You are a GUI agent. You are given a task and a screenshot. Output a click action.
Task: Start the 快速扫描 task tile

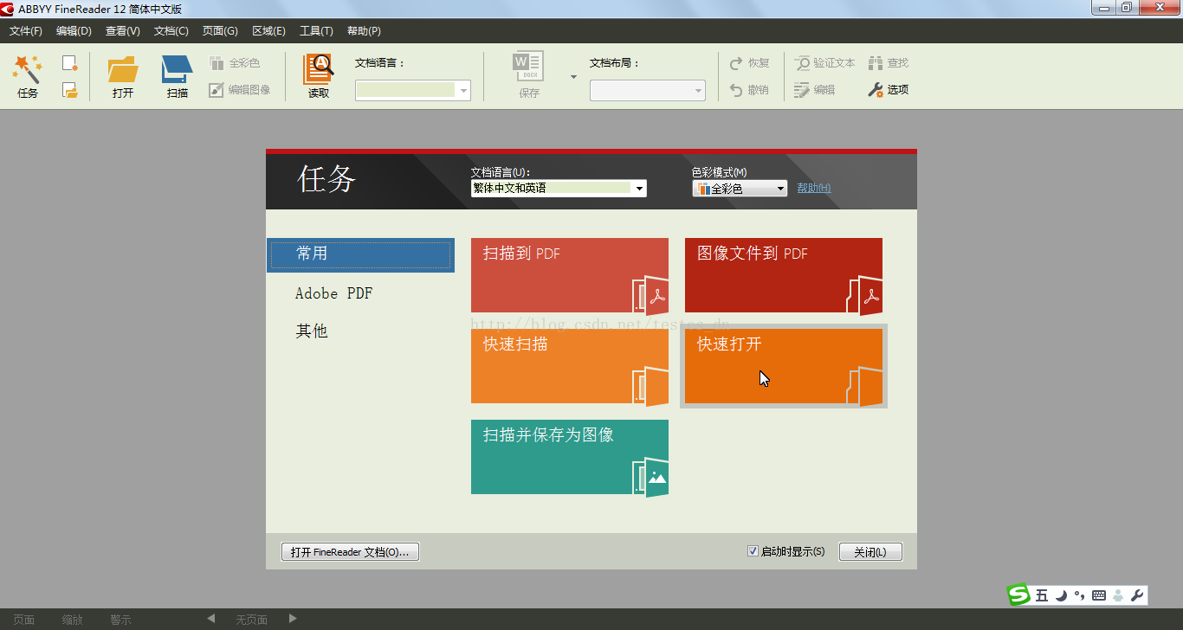pos(570,366)
